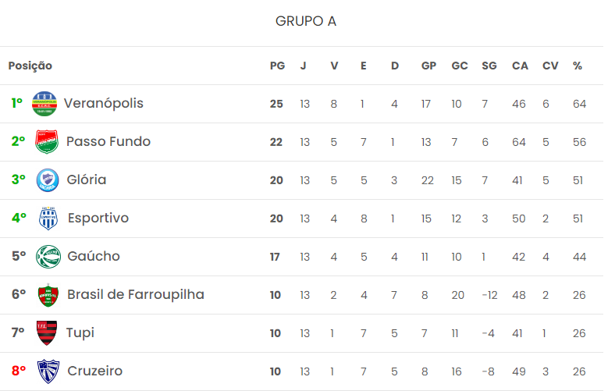Viewport: 608px width, 391px height.
Task: Click the PG points column header
Action: coord(277,66)
